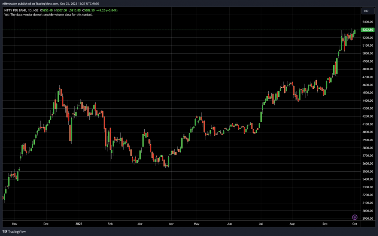Click the Mar label on time axis
The width and height of the screenshot is (378, 236).
click(x=140, y=224)
